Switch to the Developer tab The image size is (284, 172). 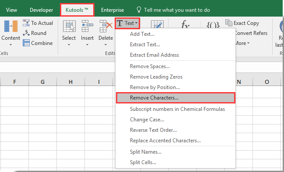(41, 10)
